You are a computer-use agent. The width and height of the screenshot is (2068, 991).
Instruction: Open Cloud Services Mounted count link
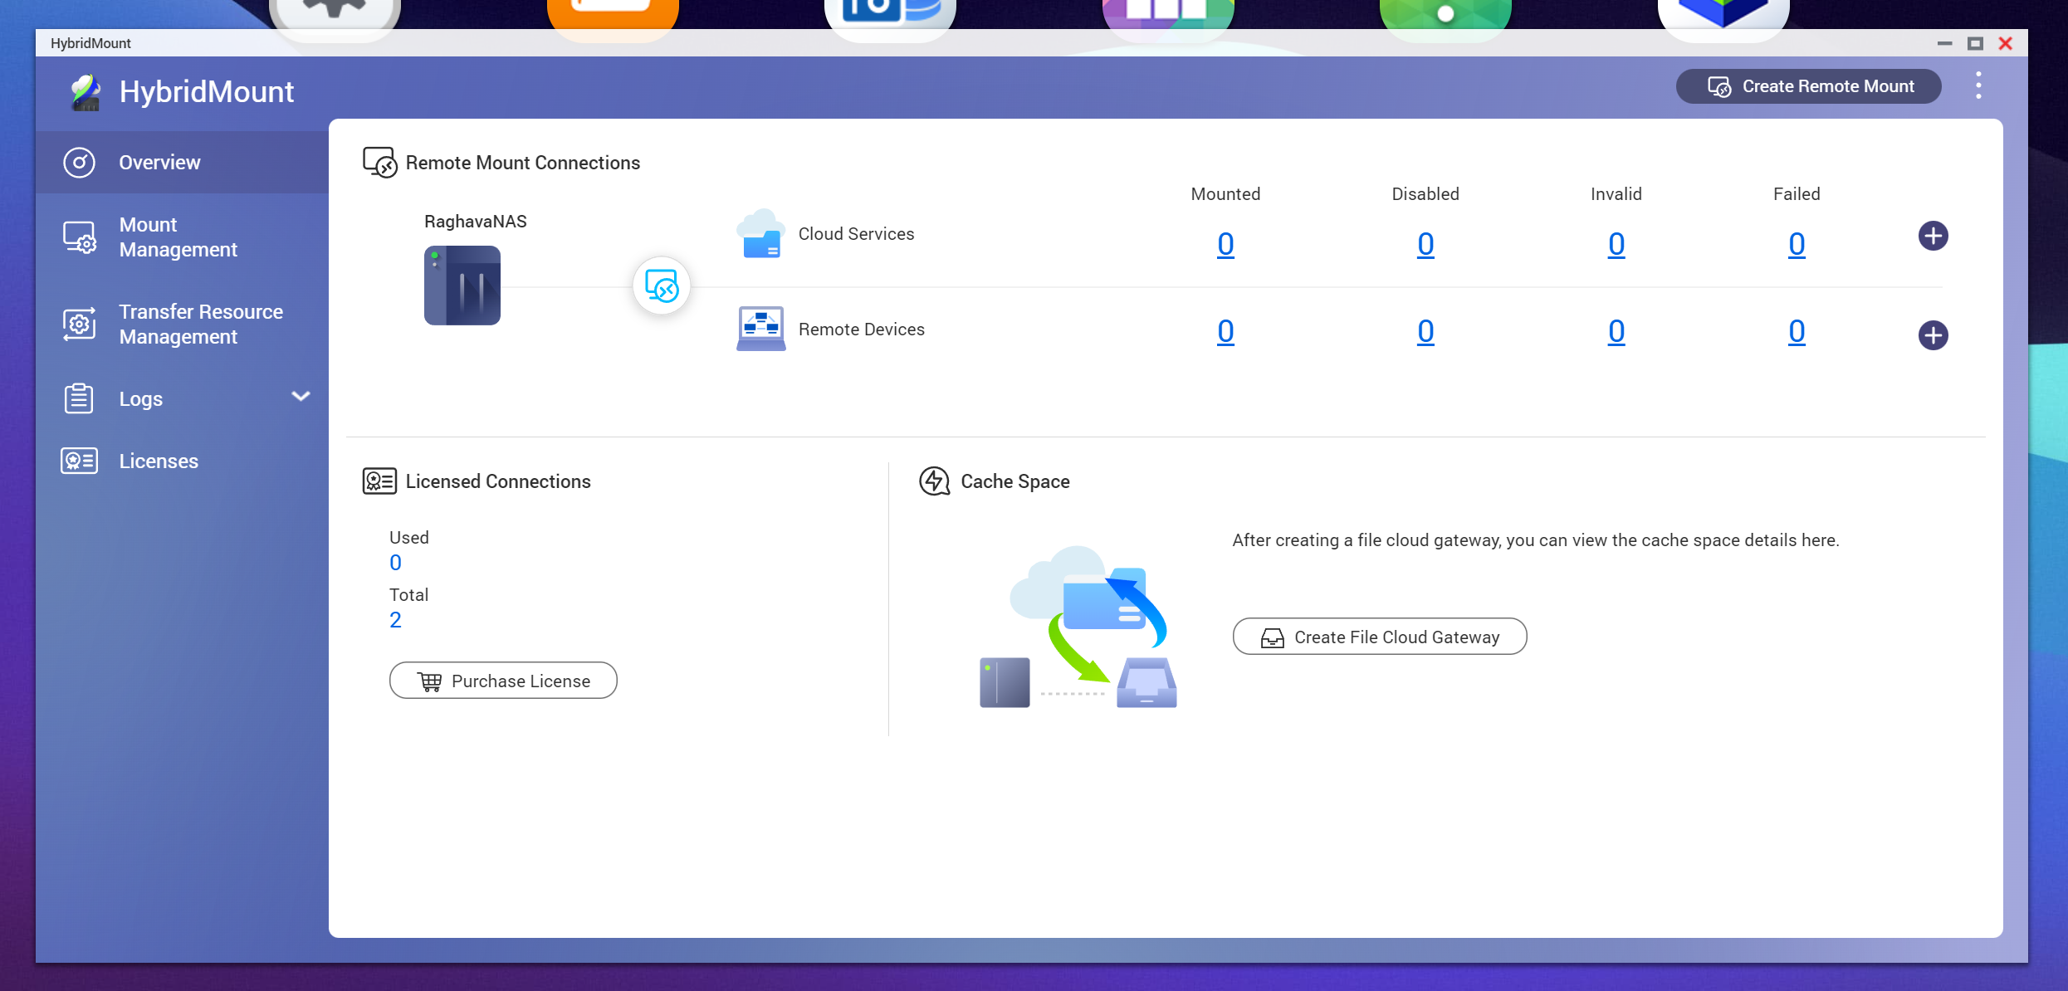coord(1225,244)
